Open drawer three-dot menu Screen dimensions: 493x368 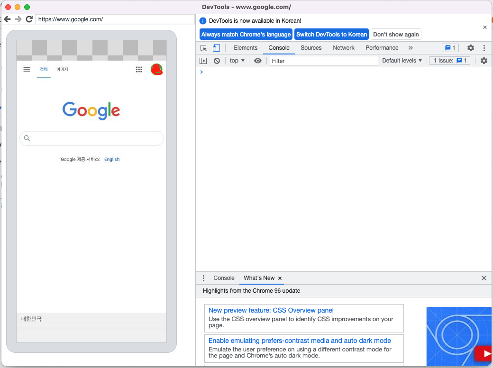204,278
